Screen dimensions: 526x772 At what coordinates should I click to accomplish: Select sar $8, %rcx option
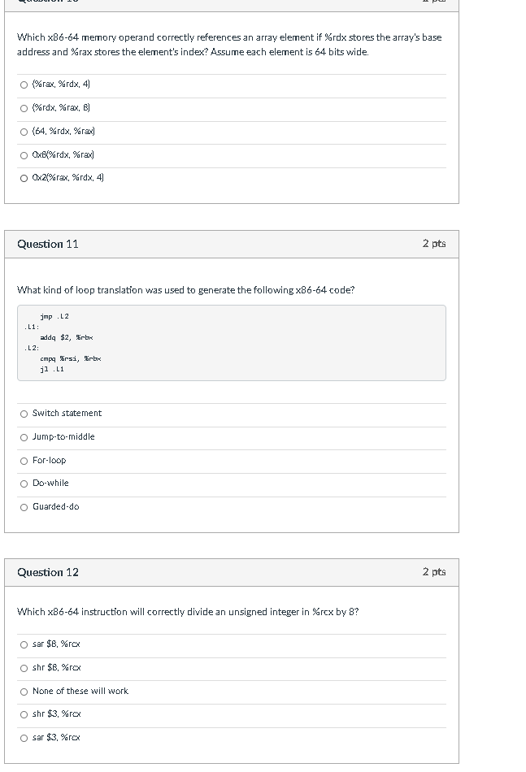tap(24, 644)
